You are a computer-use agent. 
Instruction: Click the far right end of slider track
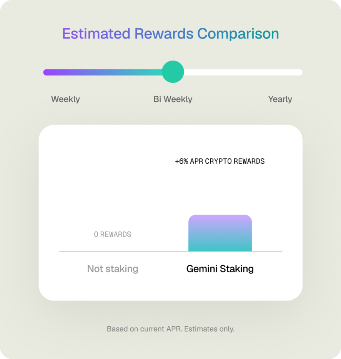click(300, 72)
